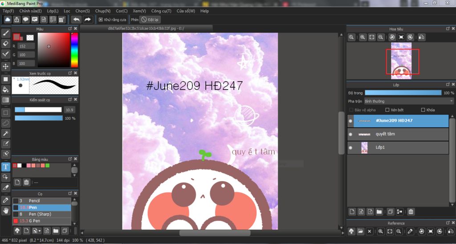
Task: Open reference image with folder icon in Reference
Action: point(361,231)
